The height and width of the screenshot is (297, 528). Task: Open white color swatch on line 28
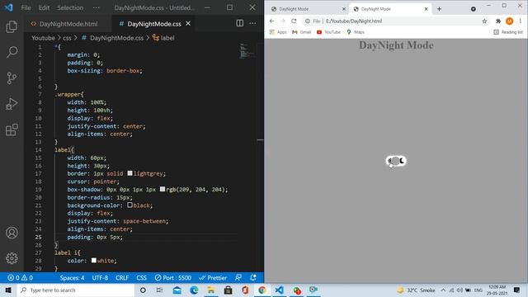[x=94, y=261]
